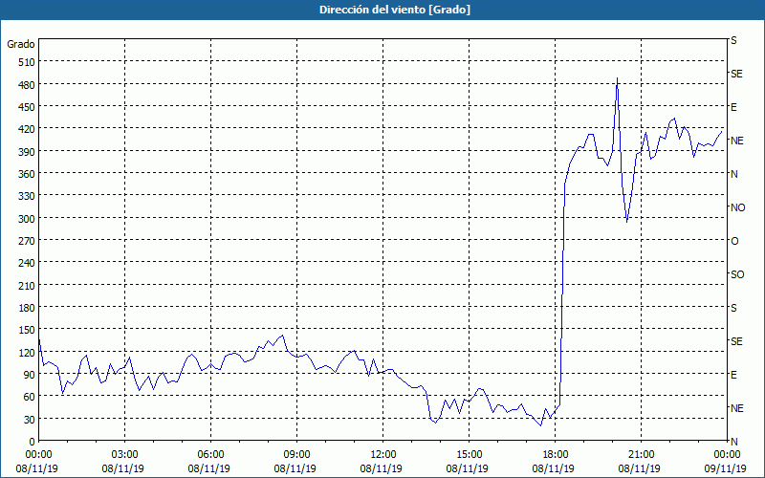Select the 240 degree axis label
Screen dimensions: 765x478
click(x=27, y=264)
